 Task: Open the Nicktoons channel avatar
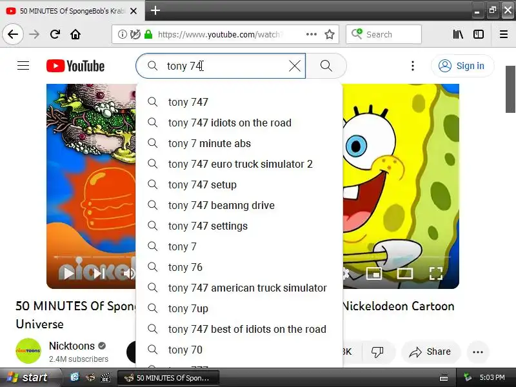click(x=28, y=351)
